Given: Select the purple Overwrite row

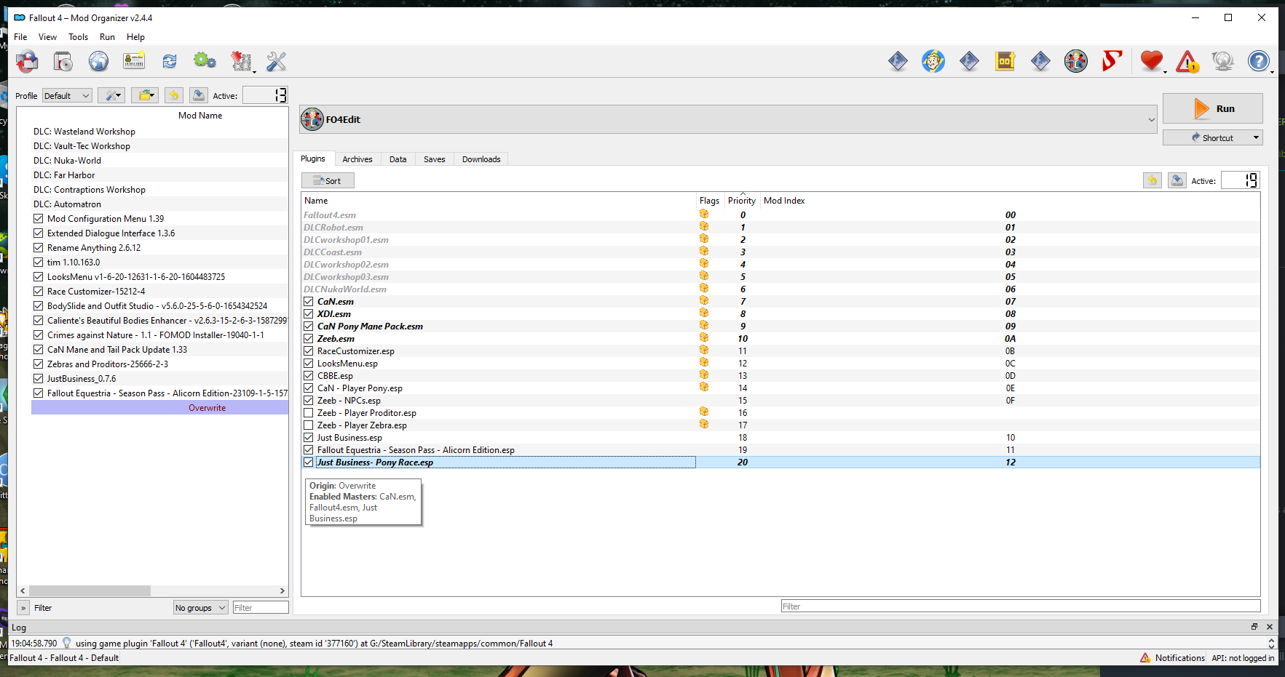Looking at the screenshot, I should click(x=159, y=407).
